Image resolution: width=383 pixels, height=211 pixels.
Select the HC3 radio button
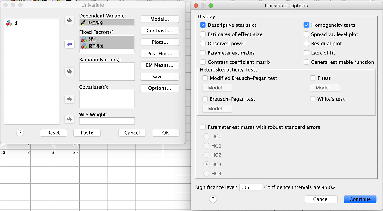pyautogui.click(x=206, y=164)
